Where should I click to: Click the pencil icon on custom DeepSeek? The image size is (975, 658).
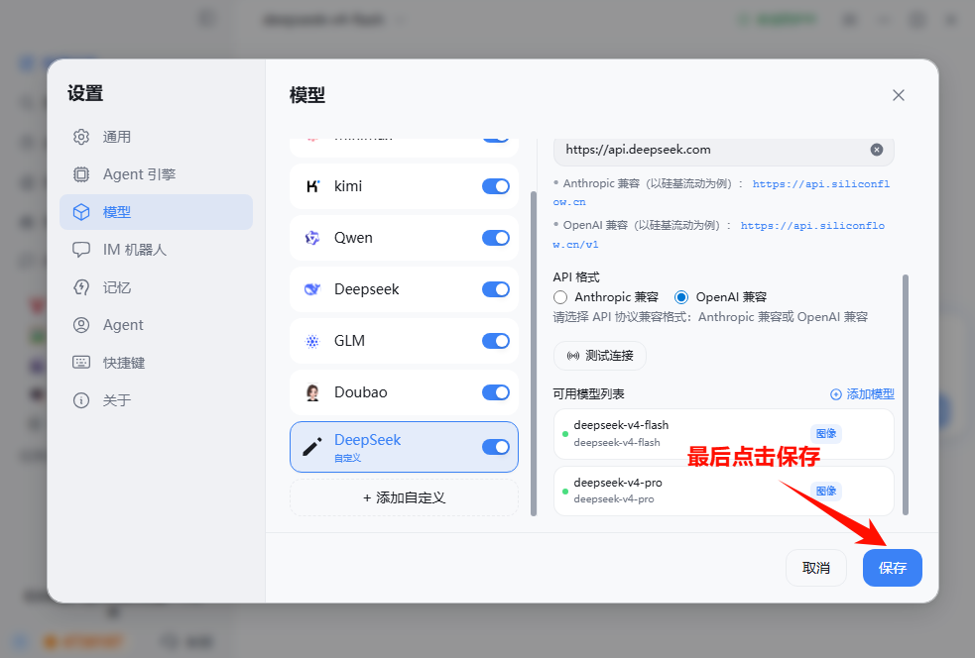312,447
